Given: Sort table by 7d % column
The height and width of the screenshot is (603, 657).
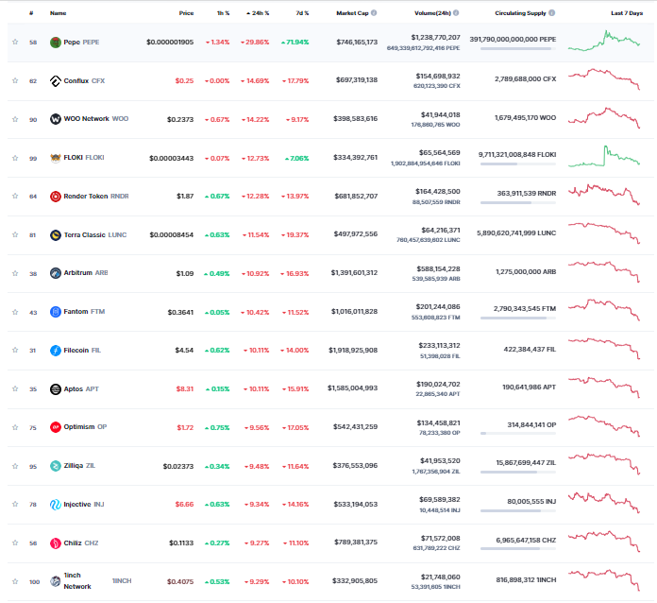Looking at the screenshot, I should coord(302,13).
